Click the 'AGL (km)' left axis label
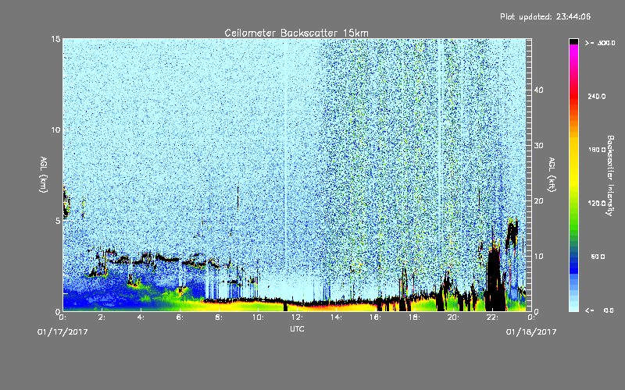The height and width of the screenshot is (390, 625). [44, 174]
